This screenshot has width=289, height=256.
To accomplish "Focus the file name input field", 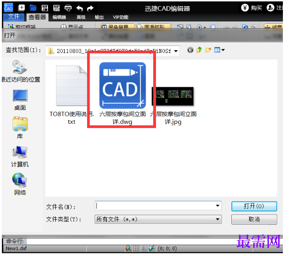I will coord(158,206).
